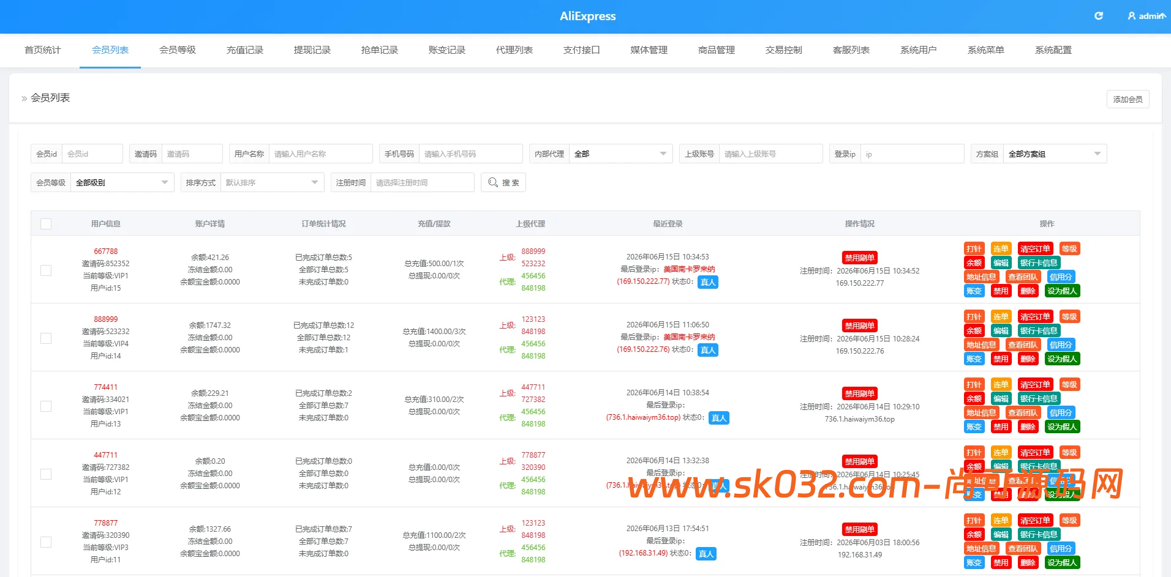Screen dimensions: 1171x577
Task: Click 余额 for user 667788
Action: (974, 263)
